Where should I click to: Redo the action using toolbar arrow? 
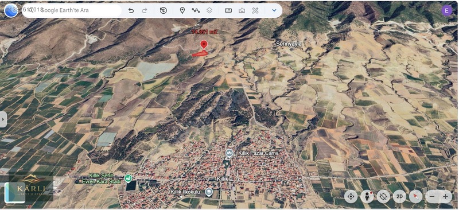(145, 10)
